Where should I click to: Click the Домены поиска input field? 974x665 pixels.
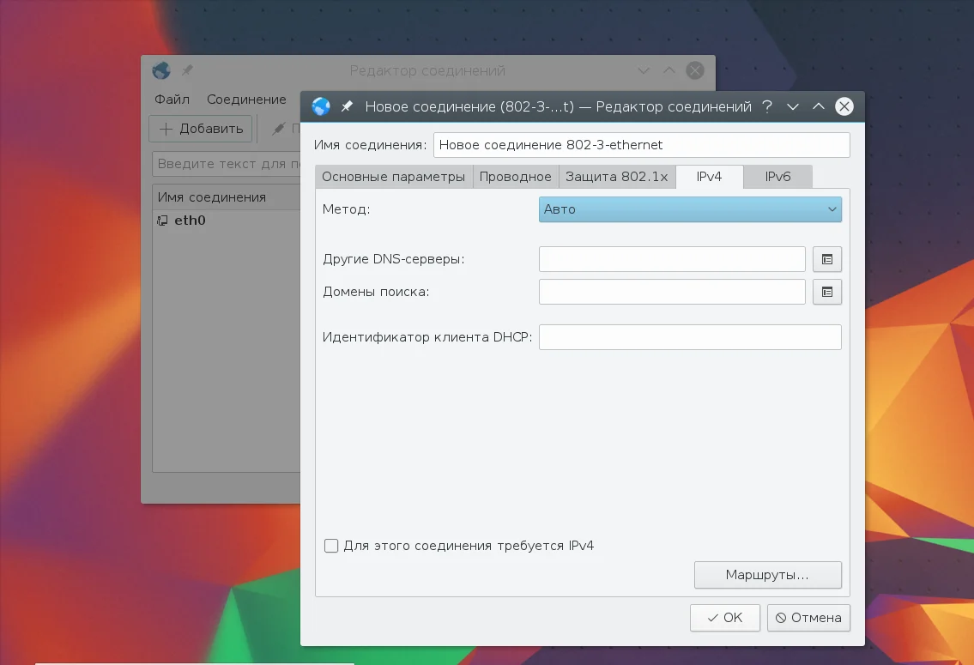pos(671,292)
